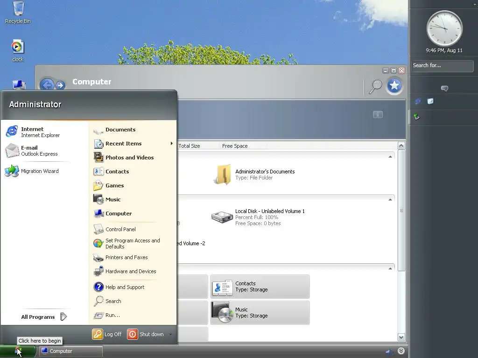Click the analog clock in the sidebar

(444, 28)
